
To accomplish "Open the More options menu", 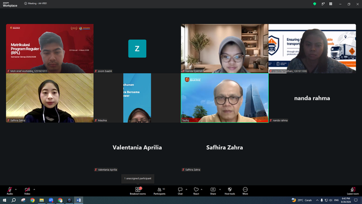I will 245,191.
